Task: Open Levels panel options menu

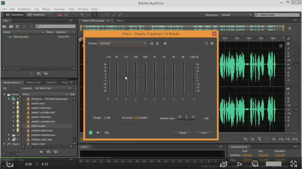Action: point(220,147)
